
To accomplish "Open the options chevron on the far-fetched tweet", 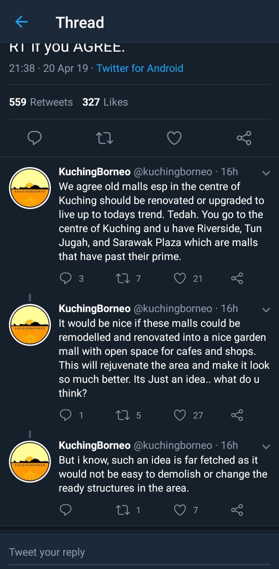I will tap(266, 447).
